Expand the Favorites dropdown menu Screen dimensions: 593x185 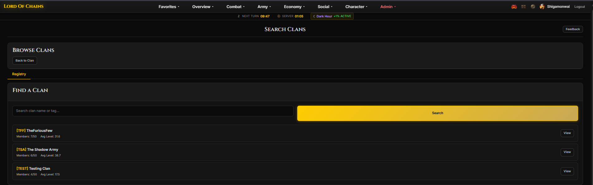click(169, 7)
